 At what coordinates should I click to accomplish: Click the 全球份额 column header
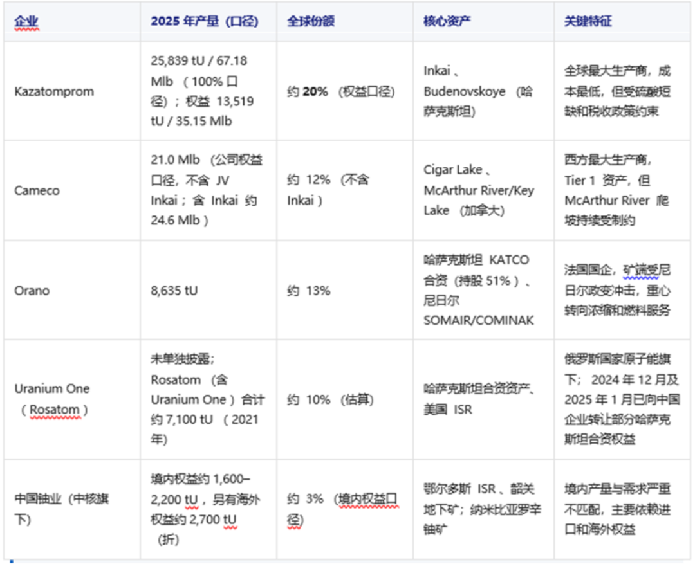click(x=345, y=21)
